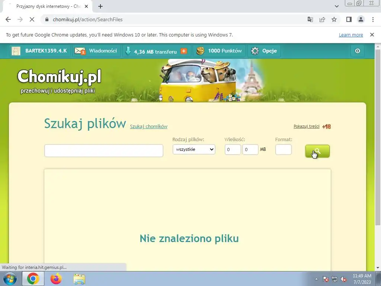This screenshot has height=286, width=381.
Task: Click the green magnifier search button
Action: click(317, 151)
